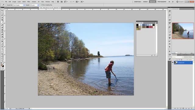Select the Gradient tool
This screenshot has width=195, height=110.
[x=2, y=37]
